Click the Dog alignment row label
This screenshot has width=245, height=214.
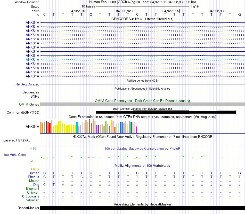(x=36, y=185)
